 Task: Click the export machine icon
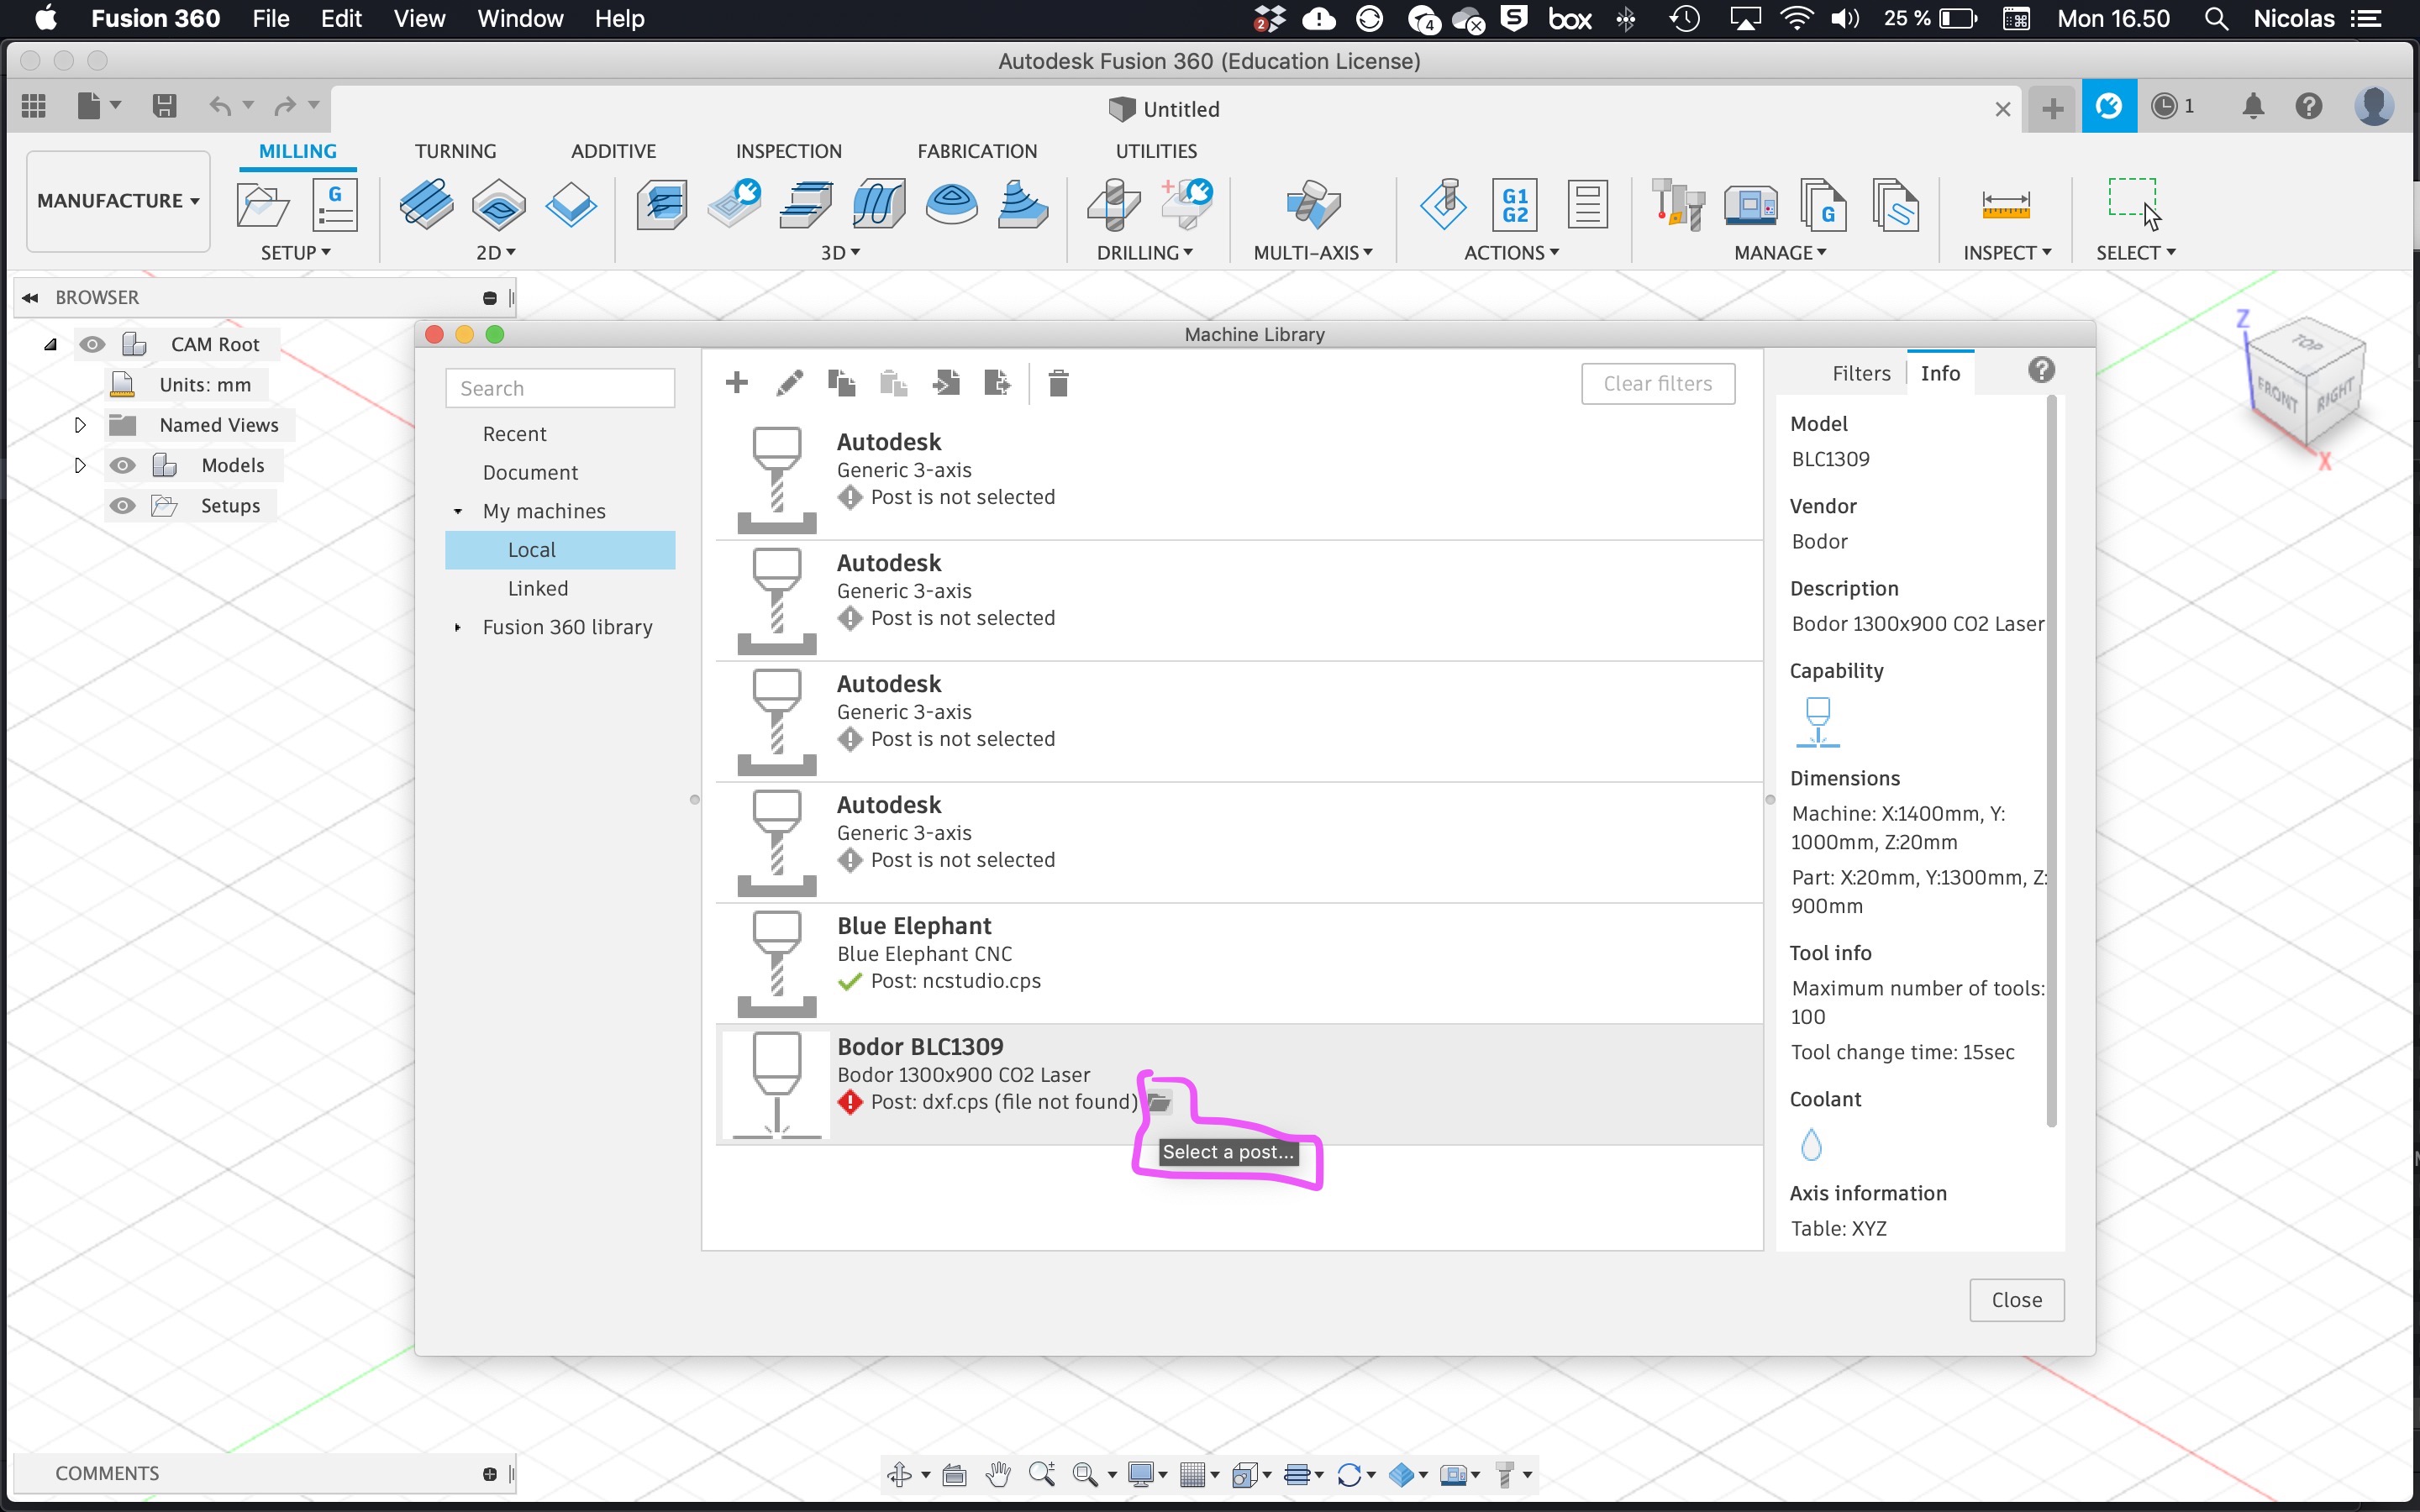coord(997,383)
